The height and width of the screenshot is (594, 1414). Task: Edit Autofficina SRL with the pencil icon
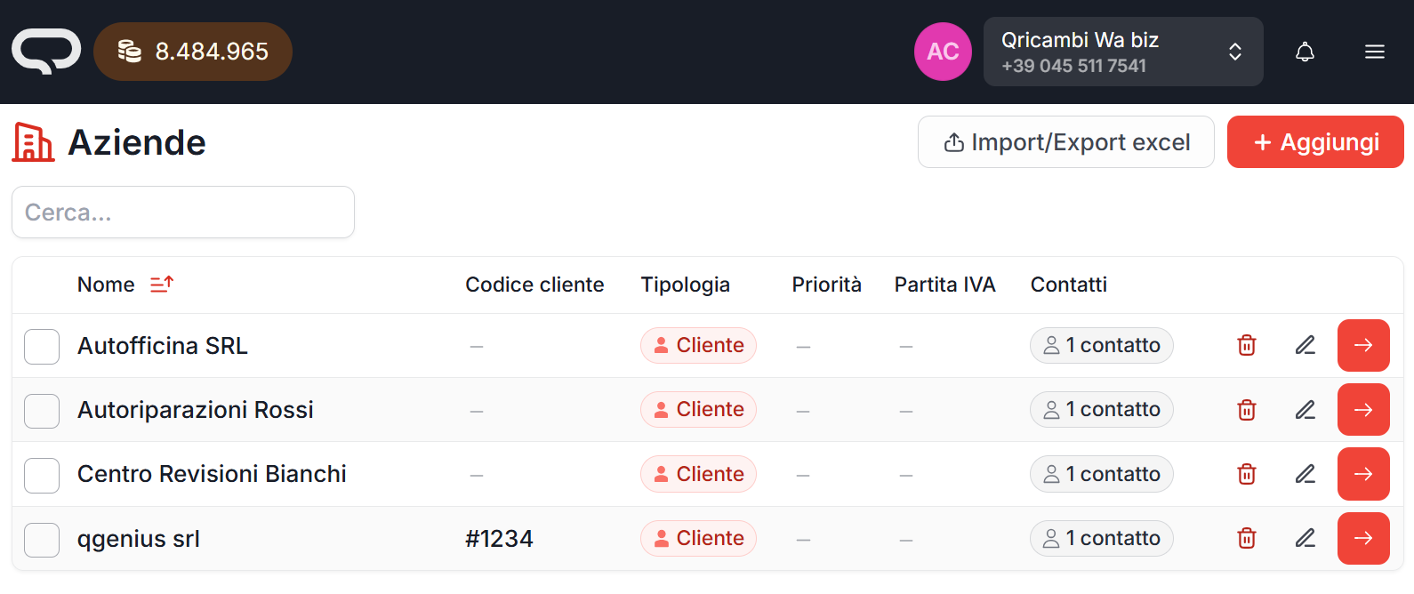tap(1305, 345)
